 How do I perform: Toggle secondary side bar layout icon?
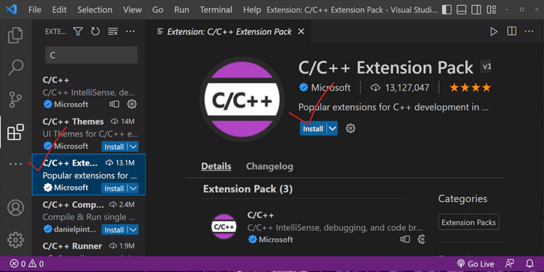476,10
